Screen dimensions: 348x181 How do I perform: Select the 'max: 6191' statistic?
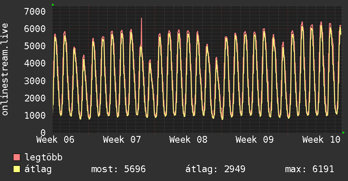click(310, 169)
